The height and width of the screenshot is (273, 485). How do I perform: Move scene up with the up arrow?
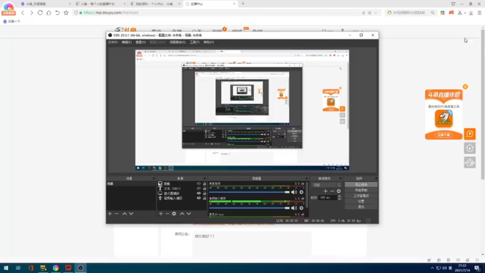pos(124,214)
